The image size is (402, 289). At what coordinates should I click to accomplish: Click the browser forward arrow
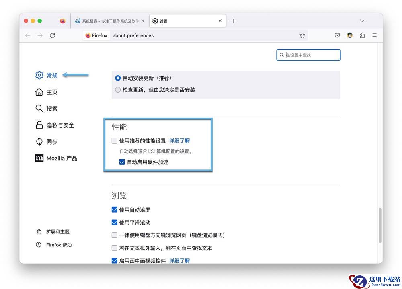pos(40,35)
